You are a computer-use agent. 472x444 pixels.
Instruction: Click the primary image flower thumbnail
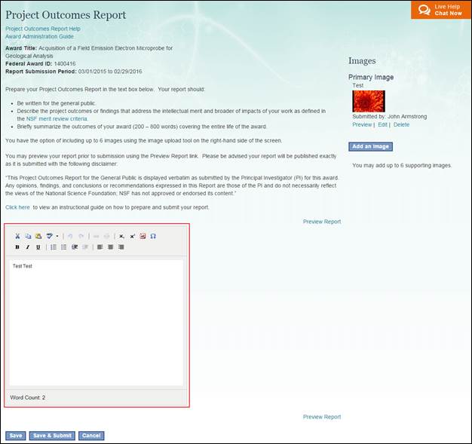(x=369, y=101)
